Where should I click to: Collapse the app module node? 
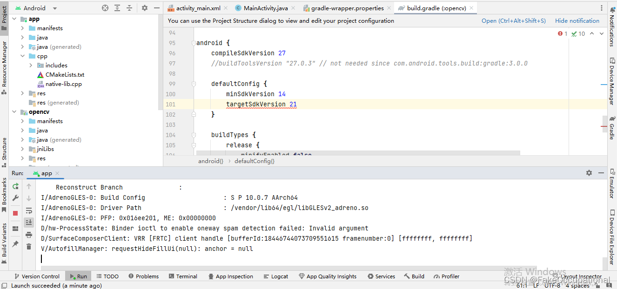pyautogui.click(x=14, y=19)
